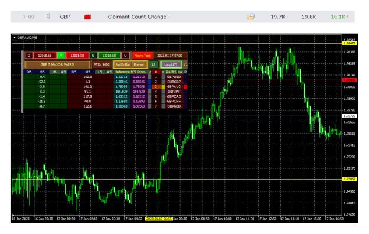Select the EURGBP pair row
The width and height of the screenshot is (369, 234).
(x=174, y=82)
